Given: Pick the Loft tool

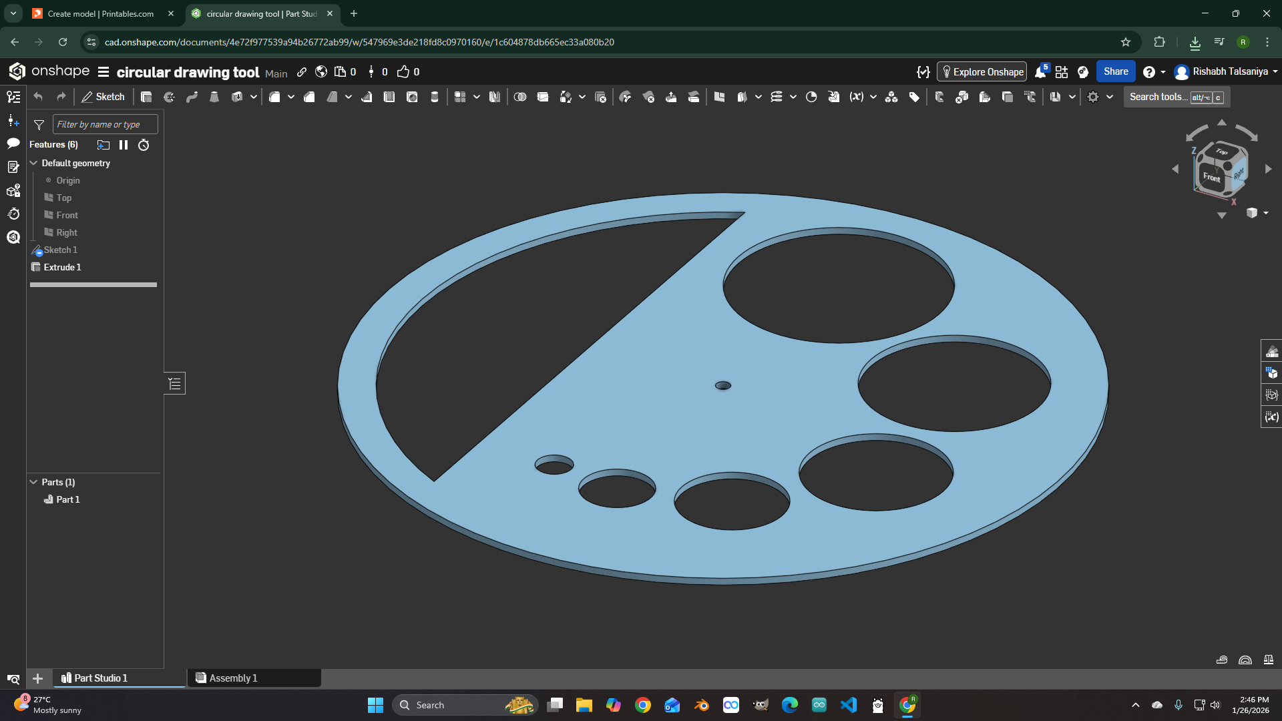Looking at the screenshot, I should 214,97.
